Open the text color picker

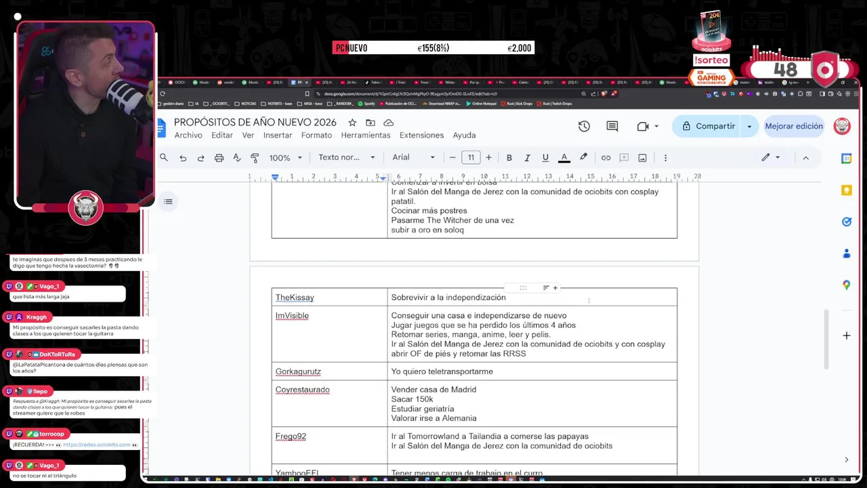(564, 157)
